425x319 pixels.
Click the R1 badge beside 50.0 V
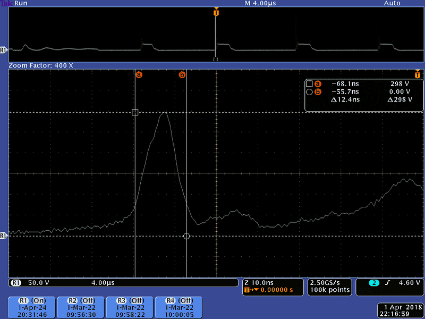16,283
